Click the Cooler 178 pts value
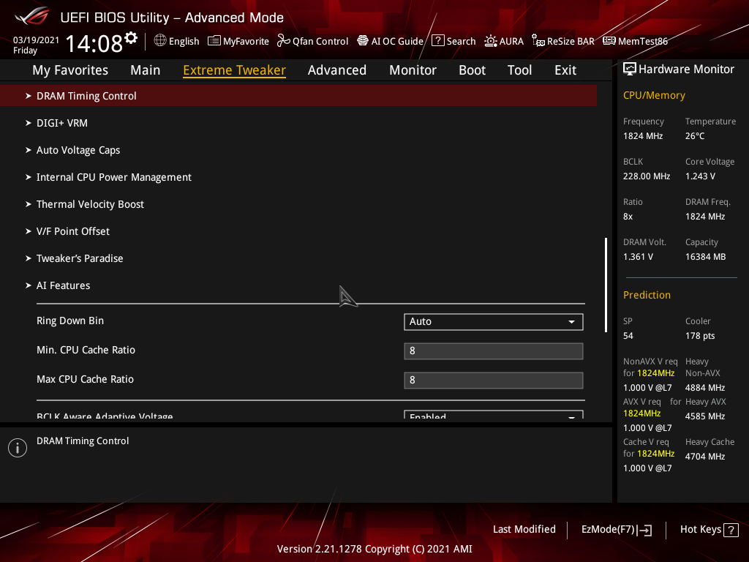 (x=700, y=336)
